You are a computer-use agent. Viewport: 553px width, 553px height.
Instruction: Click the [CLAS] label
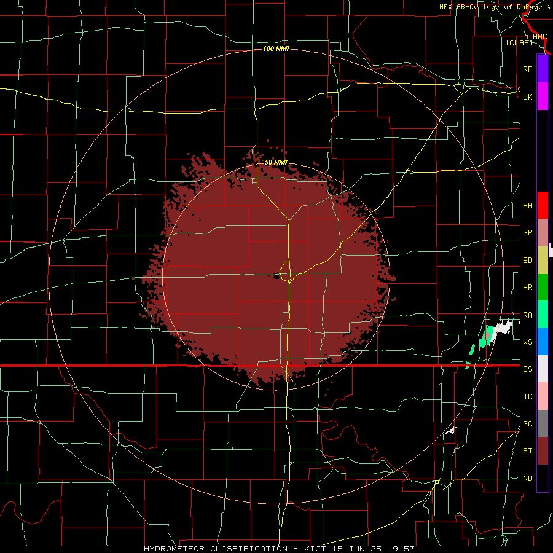coord(519,42)
